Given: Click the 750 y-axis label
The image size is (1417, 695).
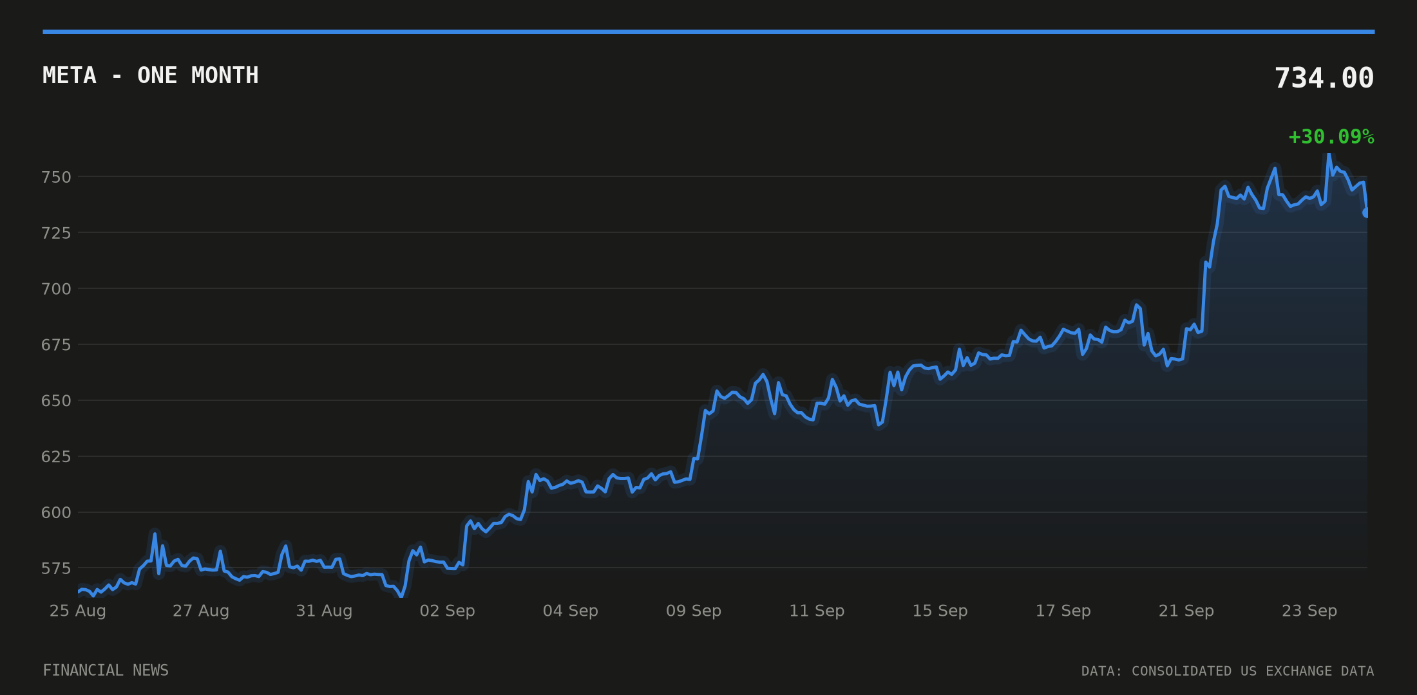Looking at the screenshot, I should point(56,177).
